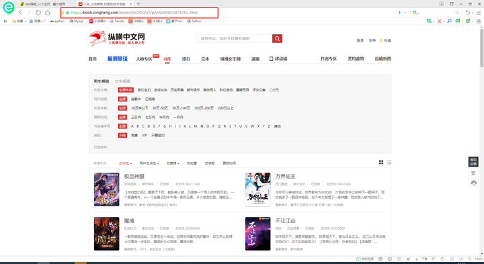This screenshot has height=264, width=484.
Task: Open the extensions grid icon
Action: click(479, 21)
